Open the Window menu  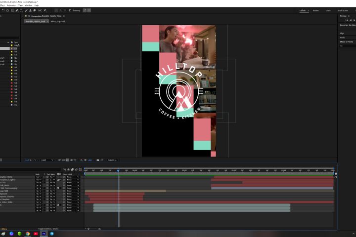[28, 5]
